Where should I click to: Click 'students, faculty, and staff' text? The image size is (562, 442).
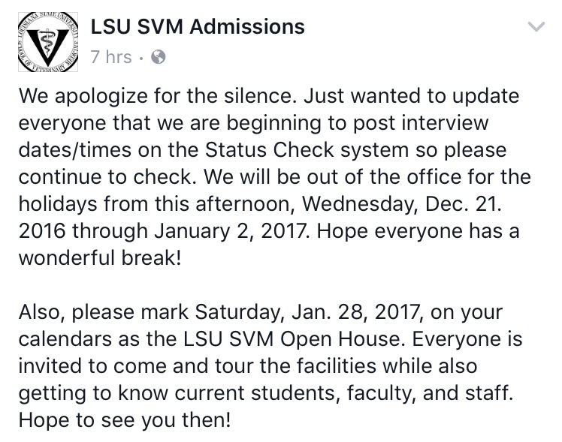(380, 393)
